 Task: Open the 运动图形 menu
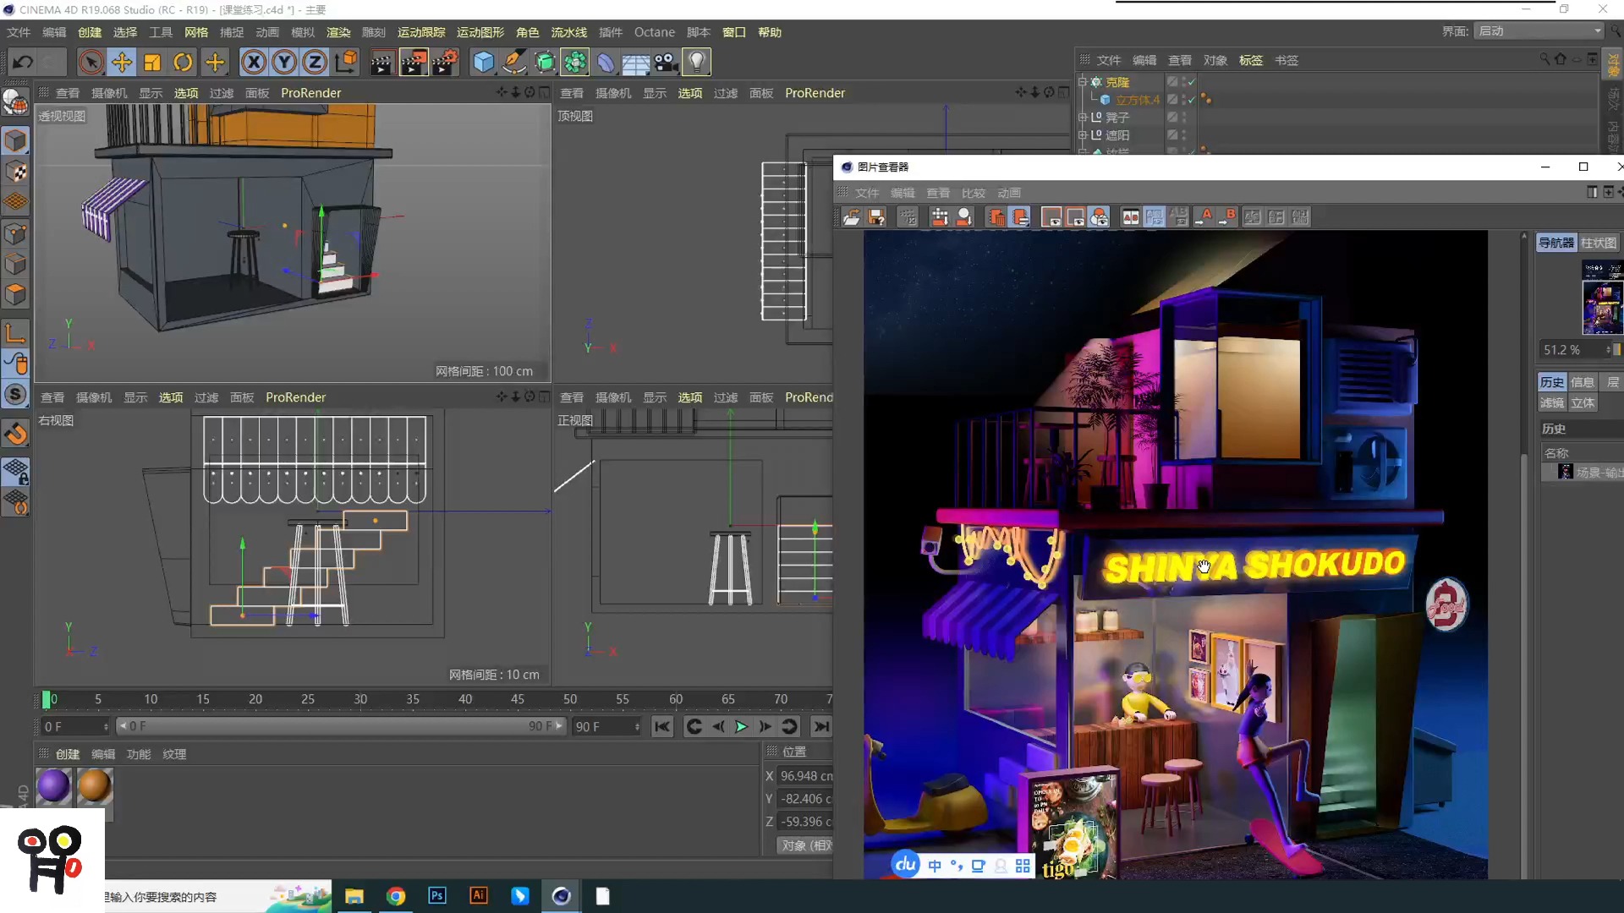point(480,32)
